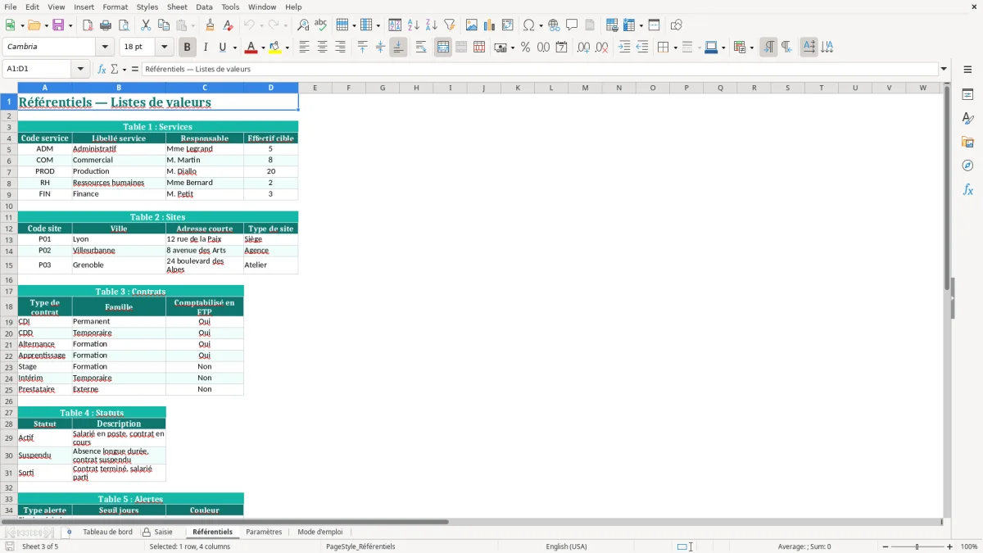The image size is (983, 553).
Task: Format cells as percent
Action: [526, 48]
